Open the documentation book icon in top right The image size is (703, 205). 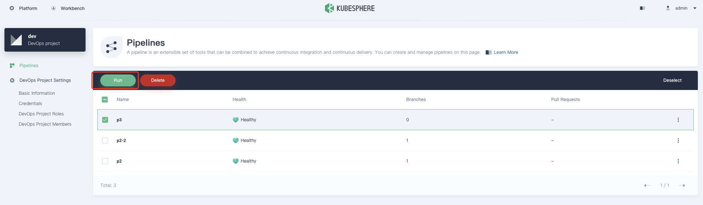point(643,8)
